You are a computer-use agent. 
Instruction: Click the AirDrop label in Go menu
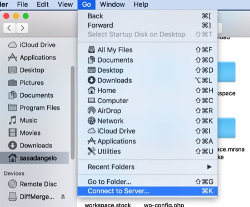pos(109,110)
